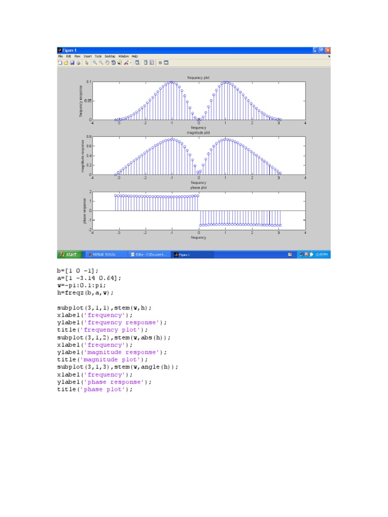This screenshot has height=517, width=388.
Task: Click the 'magnitude plot' title
Action: (198, 133)
